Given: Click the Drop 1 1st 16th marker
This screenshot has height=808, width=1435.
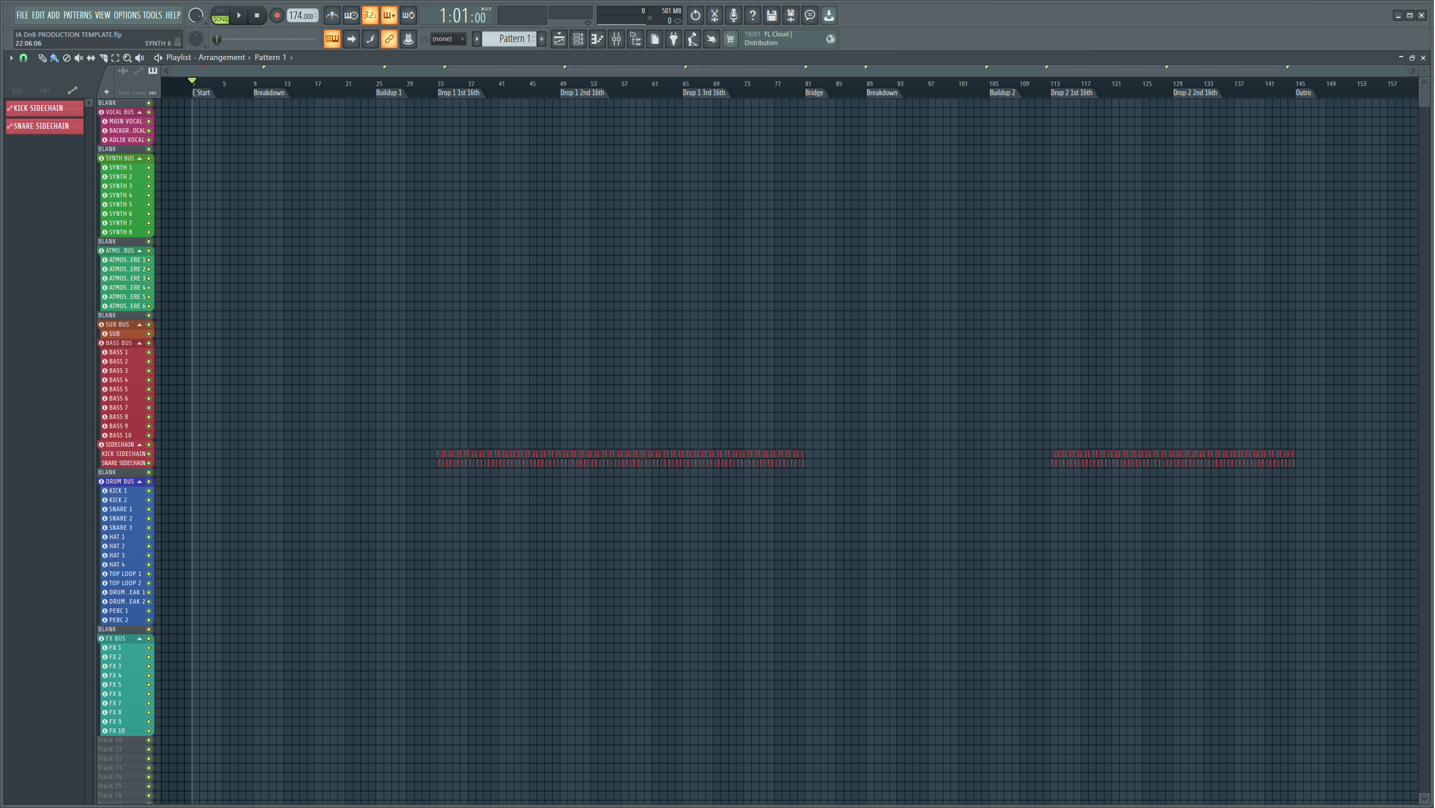Looking at the screenshot, I should [458, 93].
